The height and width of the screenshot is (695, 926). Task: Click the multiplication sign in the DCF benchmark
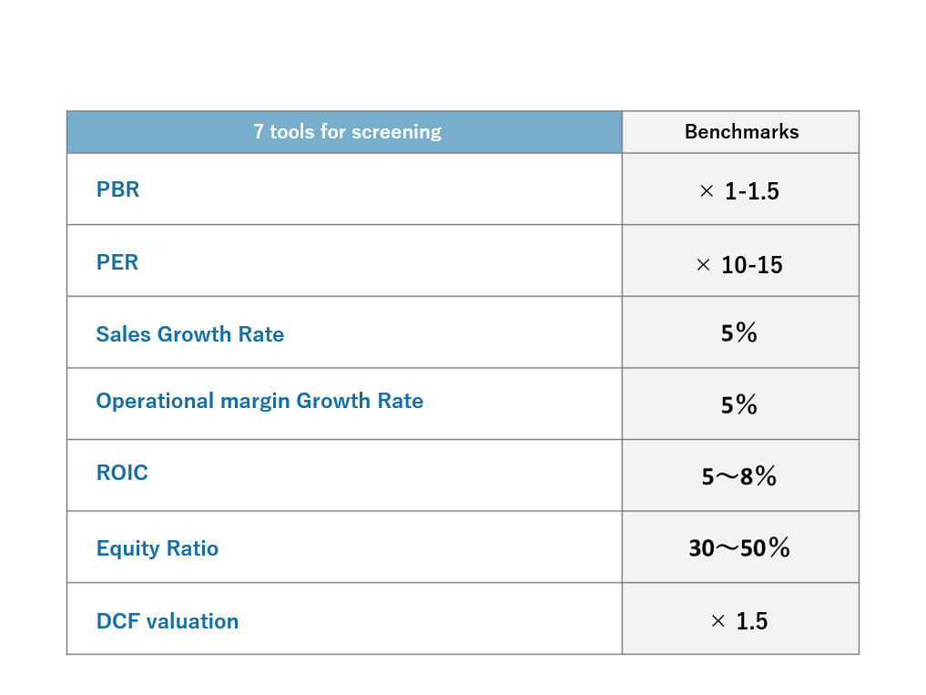[717, 621]
